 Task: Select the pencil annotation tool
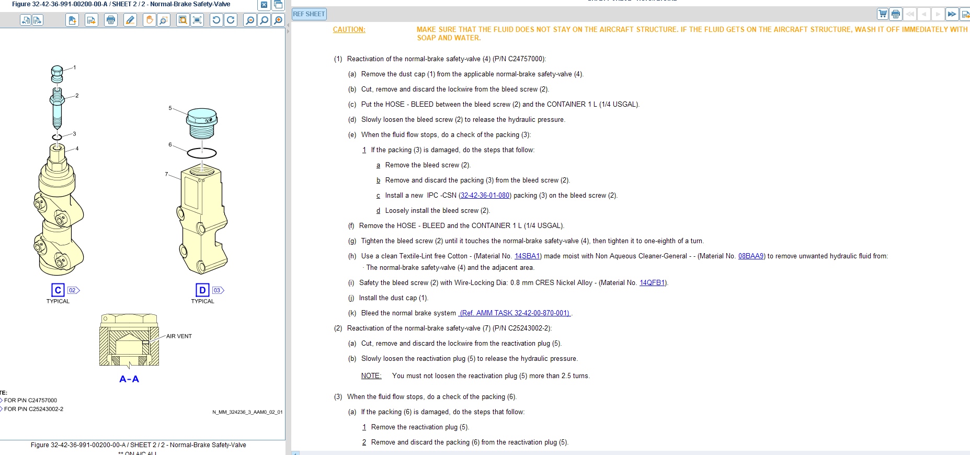click(x=130, y=20)
